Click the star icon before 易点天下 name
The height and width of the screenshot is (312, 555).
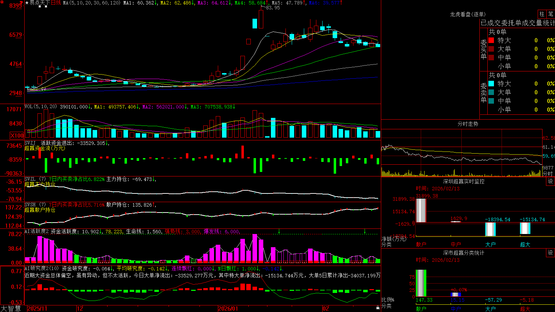27,3
